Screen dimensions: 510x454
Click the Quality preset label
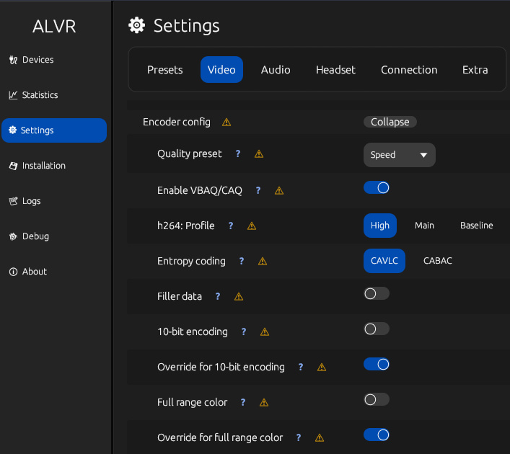[x=190, y=153]
